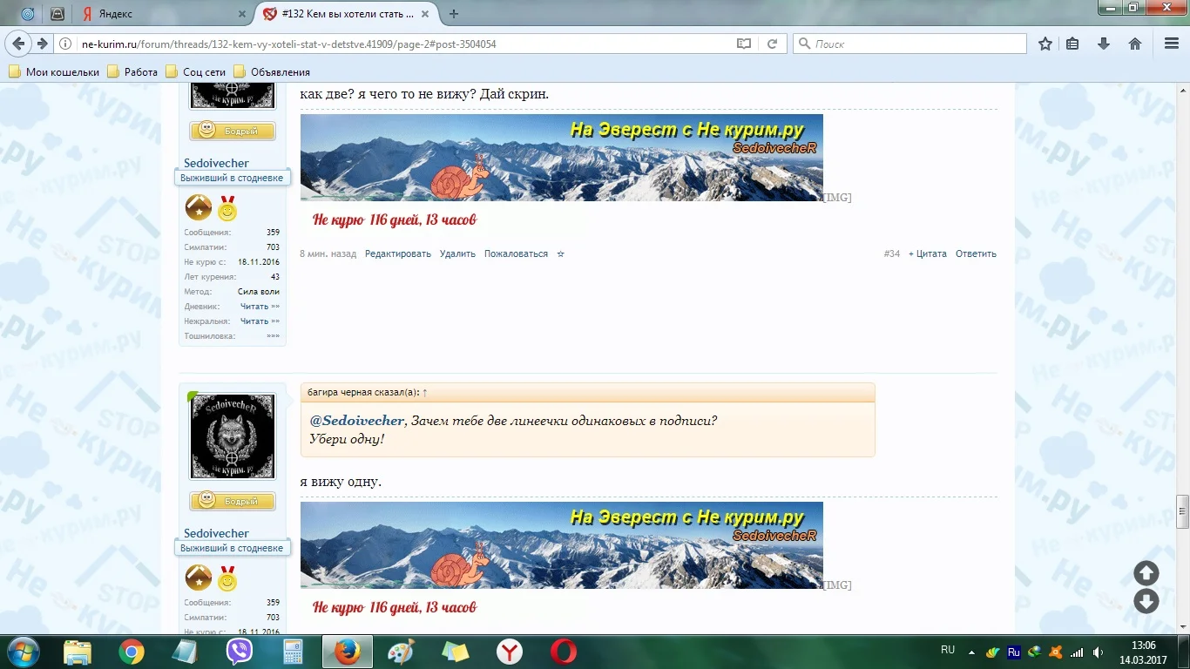Launch Google Chrome from the taskbar
The image size is (1190, 669).
point(132,652)
